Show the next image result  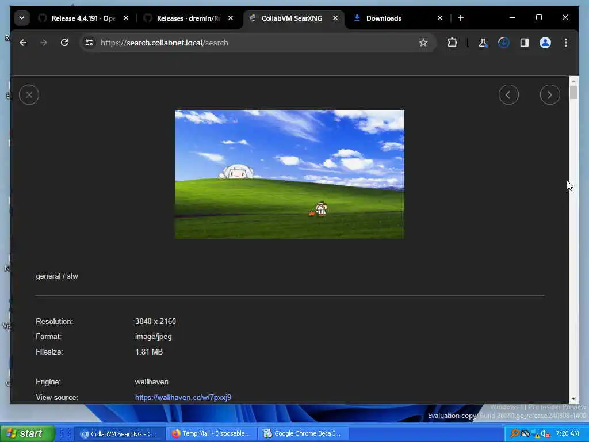tap(549, 95)
